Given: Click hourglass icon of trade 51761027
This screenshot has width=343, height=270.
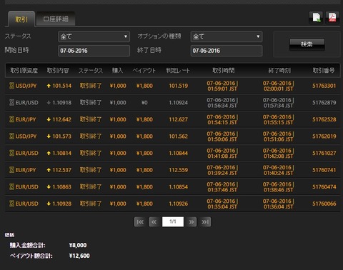Looking at the screenshot, I should (x=11, y=153).
